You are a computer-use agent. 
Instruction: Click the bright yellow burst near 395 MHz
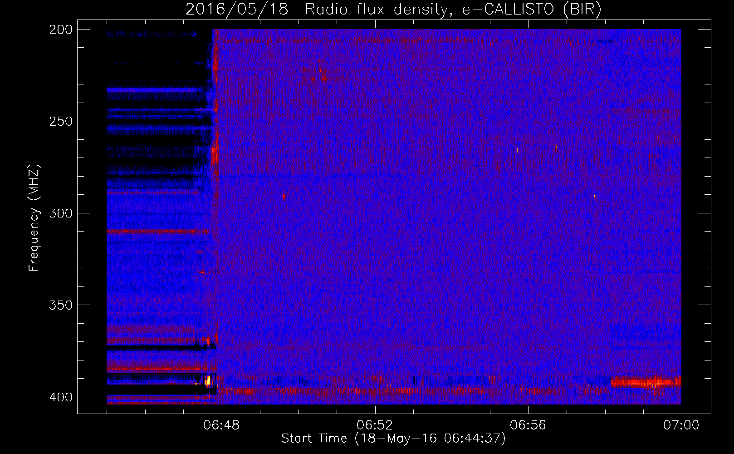(x=208, y=380)
